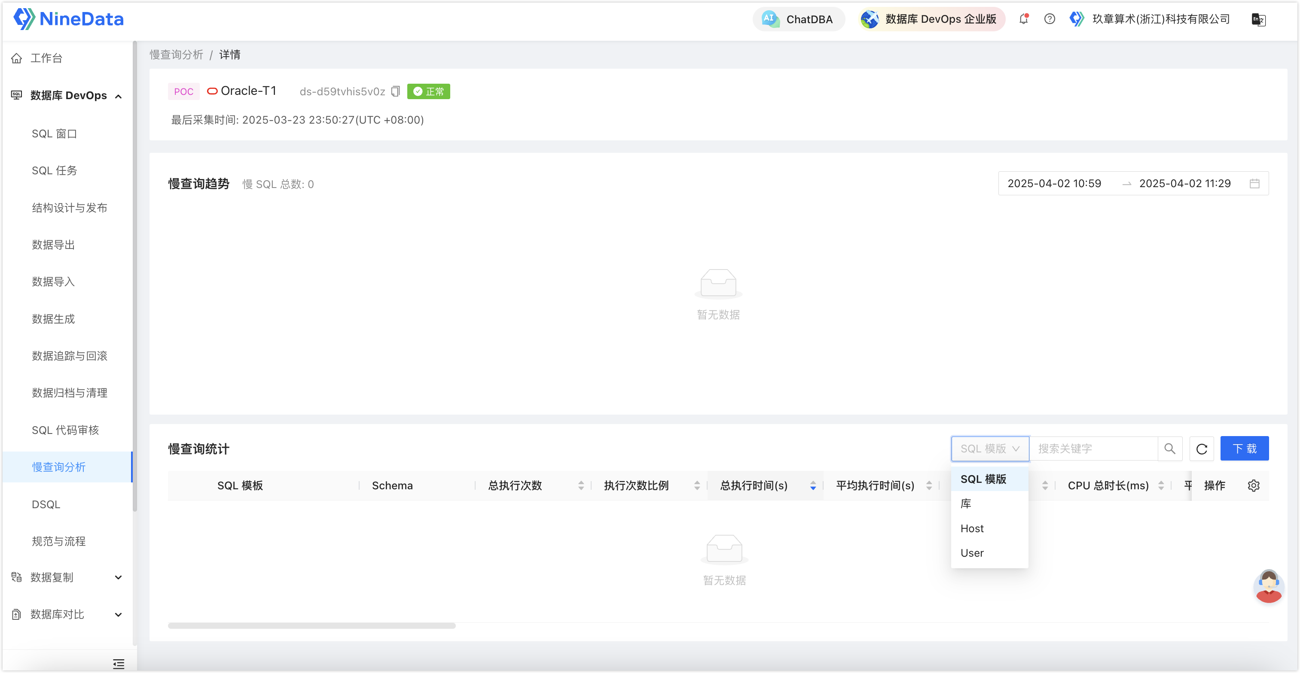Open 数据导出 in the sidebar
Viewport: 1300px width, 673px height.
pos(54,245)
